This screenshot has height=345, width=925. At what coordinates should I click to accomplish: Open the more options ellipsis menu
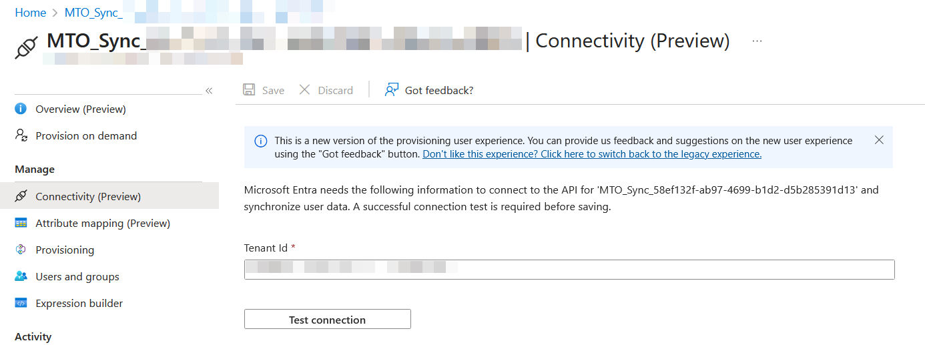[x=757, y=41]
